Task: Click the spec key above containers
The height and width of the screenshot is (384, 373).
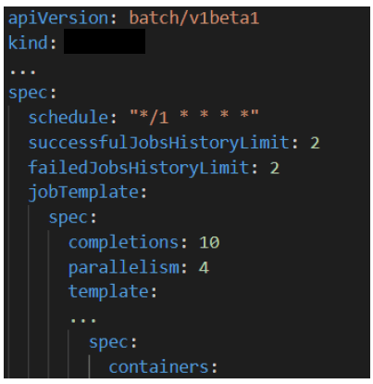Action: (108, 342)
